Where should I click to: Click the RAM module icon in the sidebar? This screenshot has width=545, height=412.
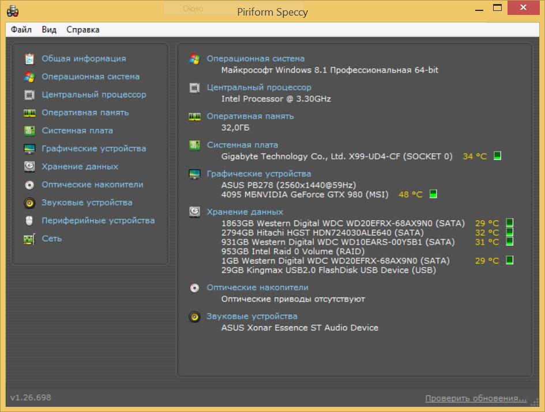tap(29, 113)
